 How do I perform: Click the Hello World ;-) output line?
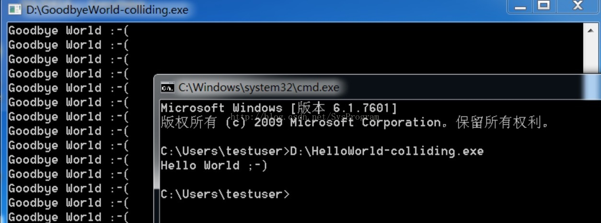[x=214, y=166]
